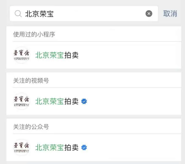Click the green 北京荣宝 highlight in 视频号 row
This screenshot has width=185, height=164.
point(49,101)
